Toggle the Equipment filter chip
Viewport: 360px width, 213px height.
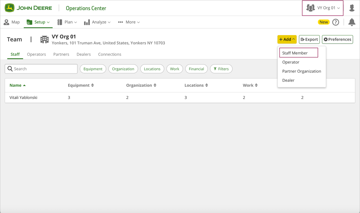93,69
